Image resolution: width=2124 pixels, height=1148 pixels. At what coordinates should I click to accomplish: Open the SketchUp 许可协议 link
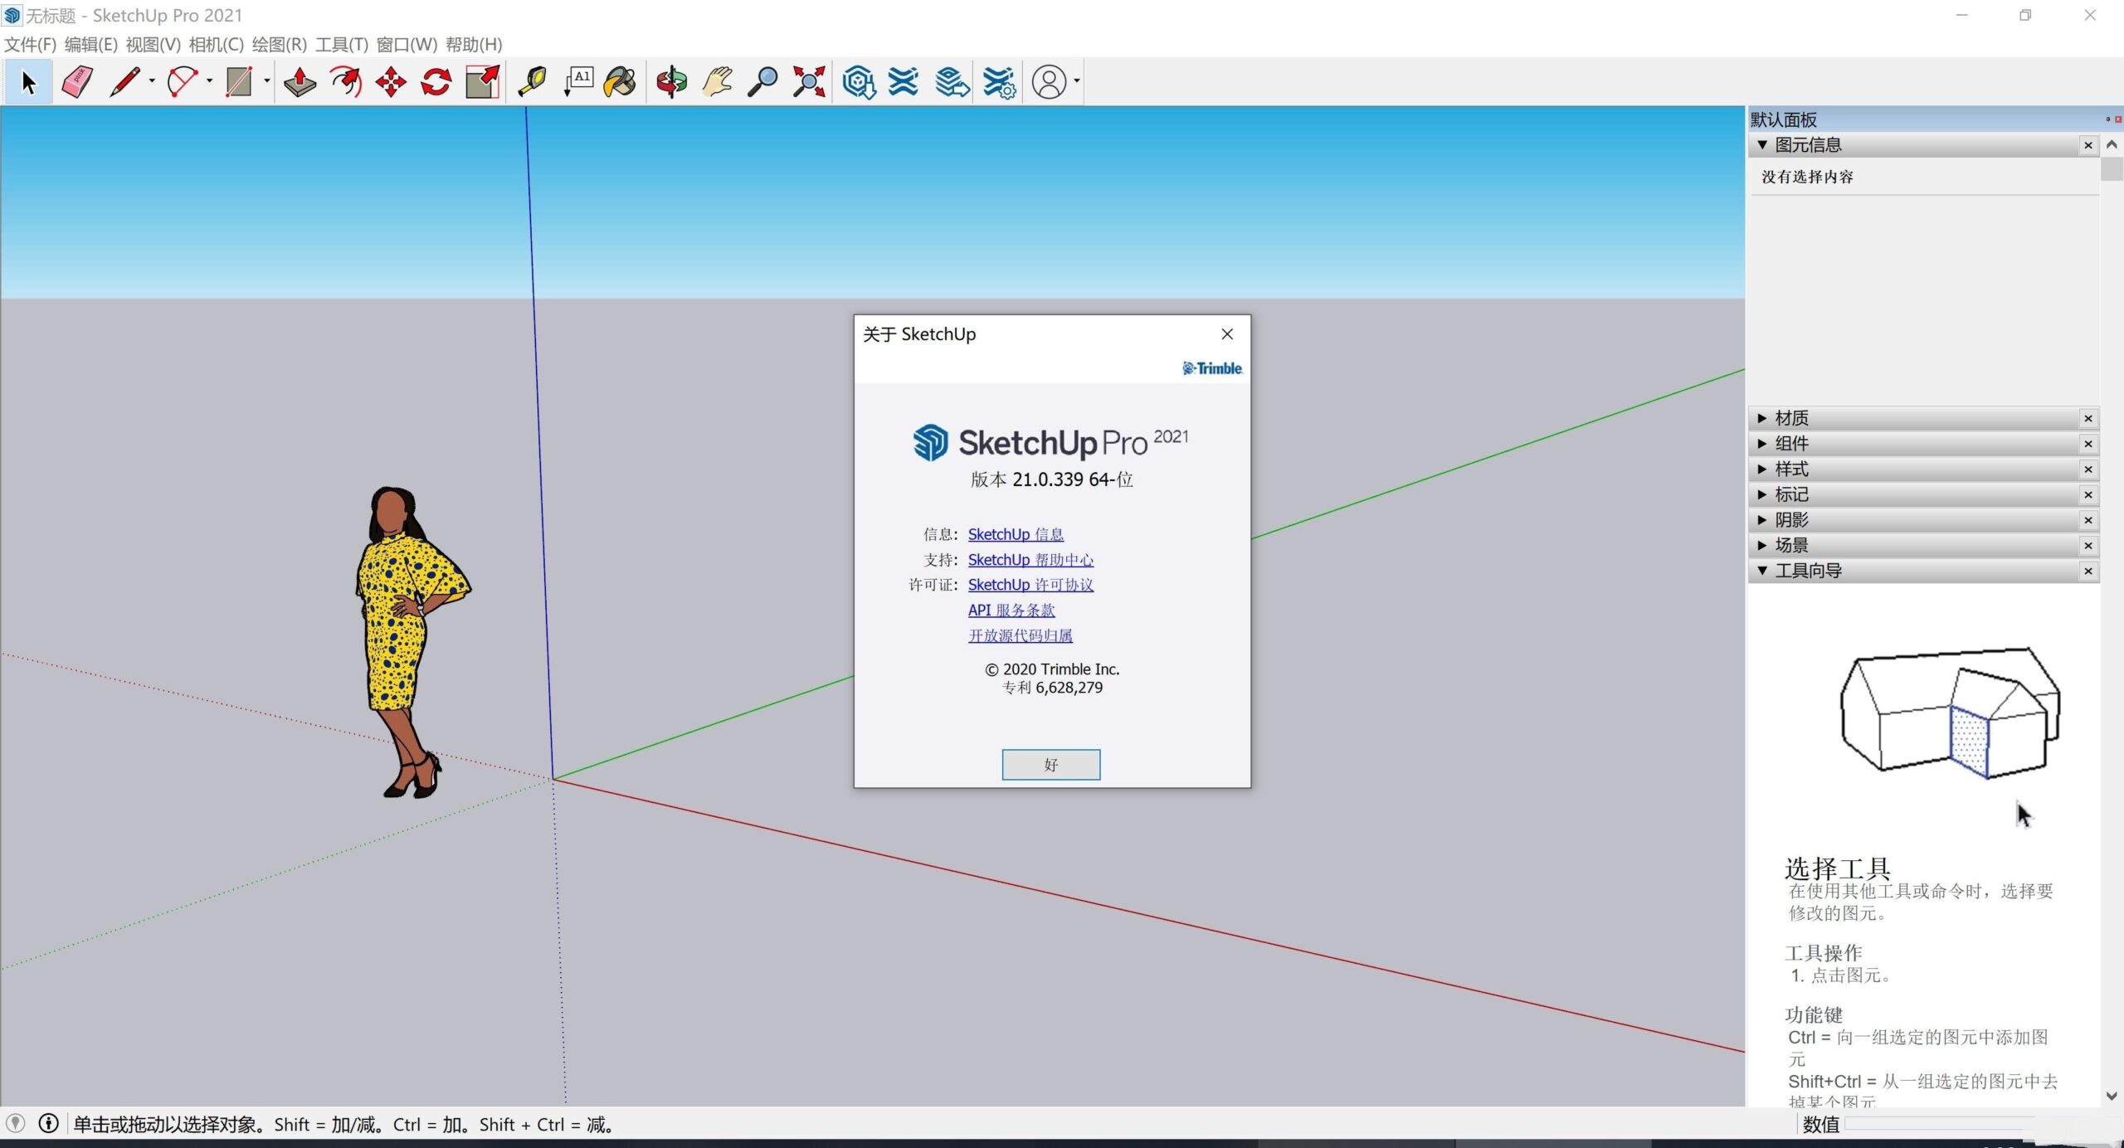click(x=1030, y=585)
